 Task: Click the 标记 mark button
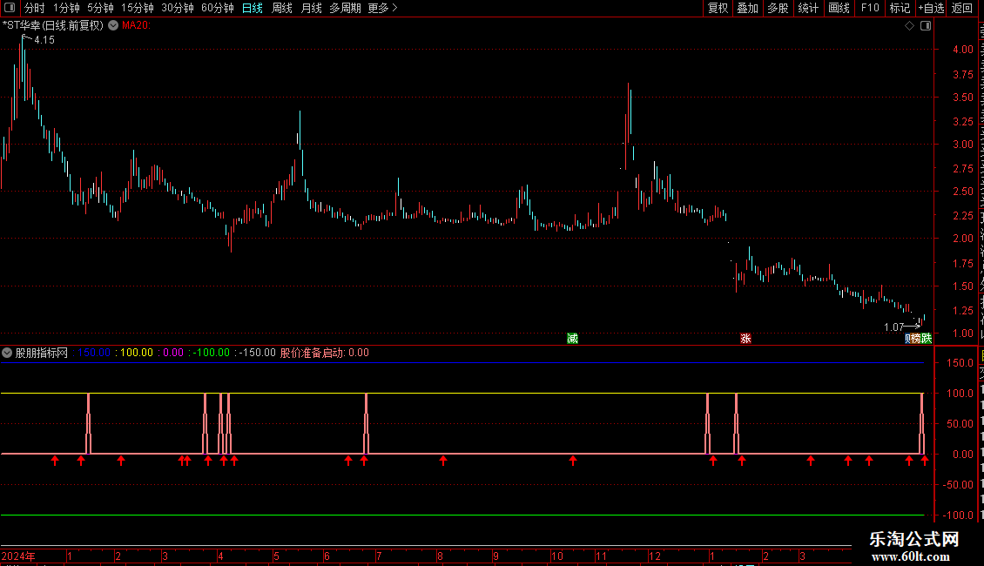[x=900, y=8]
